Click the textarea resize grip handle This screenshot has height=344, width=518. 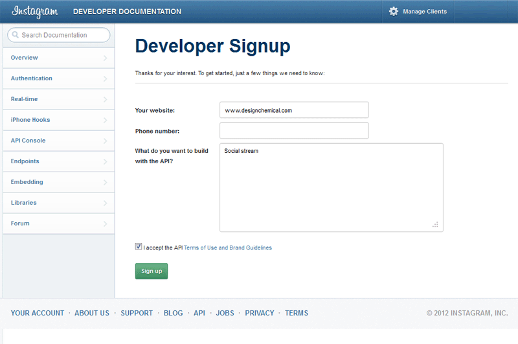tap(435, 225)
